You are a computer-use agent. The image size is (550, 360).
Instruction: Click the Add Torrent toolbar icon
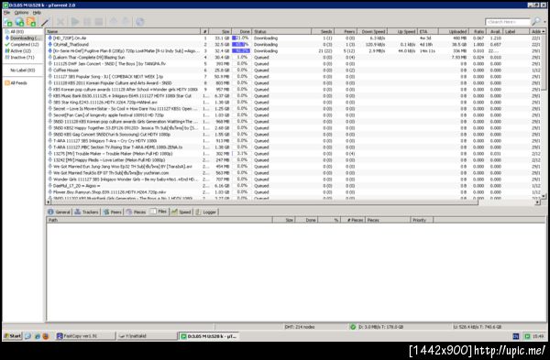(x=7, y=22)
